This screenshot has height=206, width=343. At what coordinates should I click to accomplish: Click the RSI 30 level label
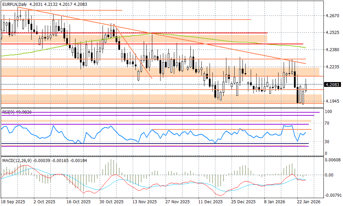pos(328,142)
